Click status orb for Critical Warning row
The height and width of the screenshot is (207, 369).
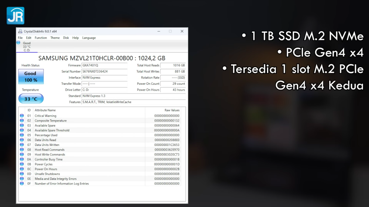tap(22, 116)
